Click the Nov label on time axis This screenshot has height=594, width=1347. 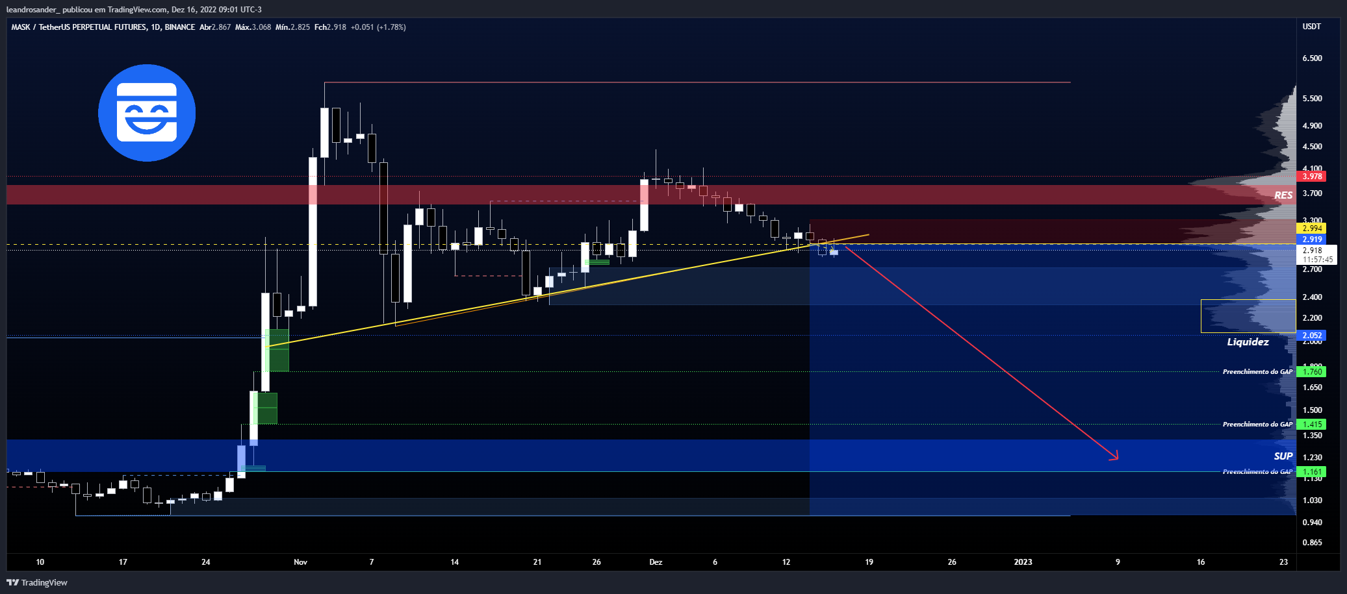point(300,562)
